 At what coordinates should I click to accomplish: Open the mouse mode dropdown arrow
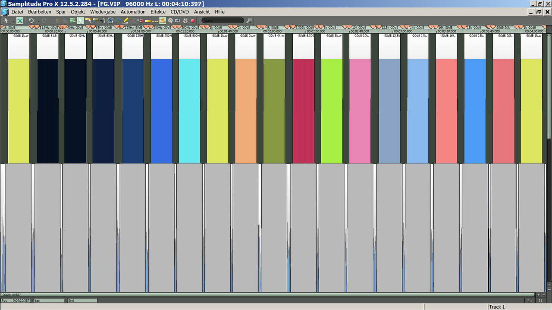13,21
